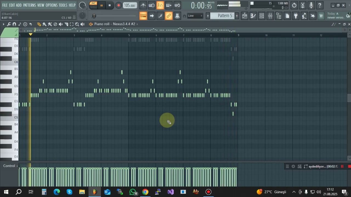This screenshot has width=351, height=197.
Task: Toggle the link/multilink to controllers button
Action: pos(169,16)
